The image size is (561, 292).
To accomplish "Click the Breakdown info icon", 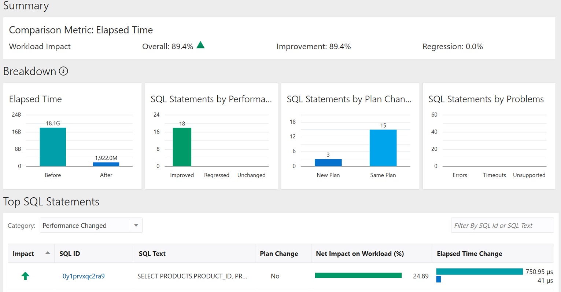I will [x=63, y=71].
